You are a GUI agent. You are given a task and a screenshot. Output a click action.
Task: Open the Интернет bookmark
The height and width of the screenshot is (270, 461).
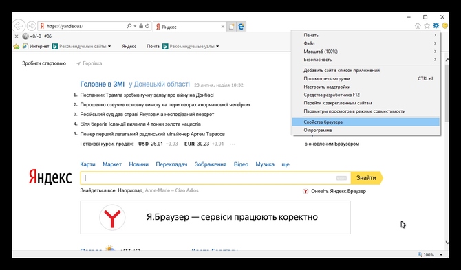pyautogui.click(x=36, y=46)
